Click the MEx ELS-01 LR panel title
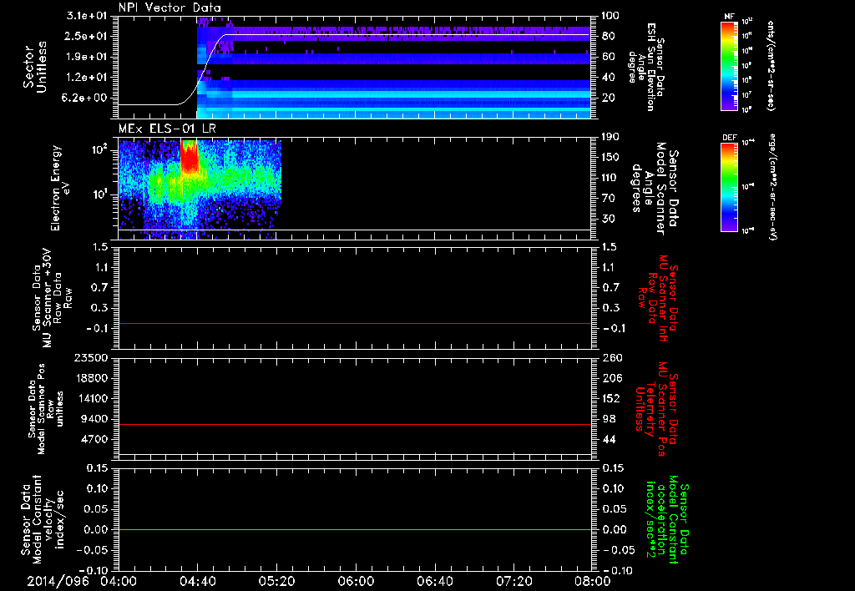This screenshot has height=591, width=855. [167, 129]
